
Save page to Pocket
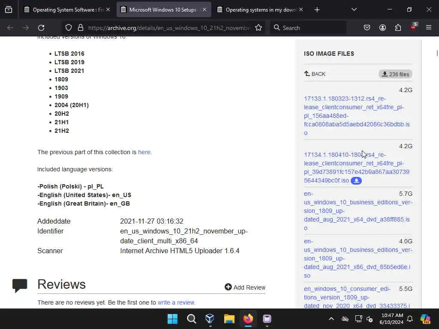point(367,28)
